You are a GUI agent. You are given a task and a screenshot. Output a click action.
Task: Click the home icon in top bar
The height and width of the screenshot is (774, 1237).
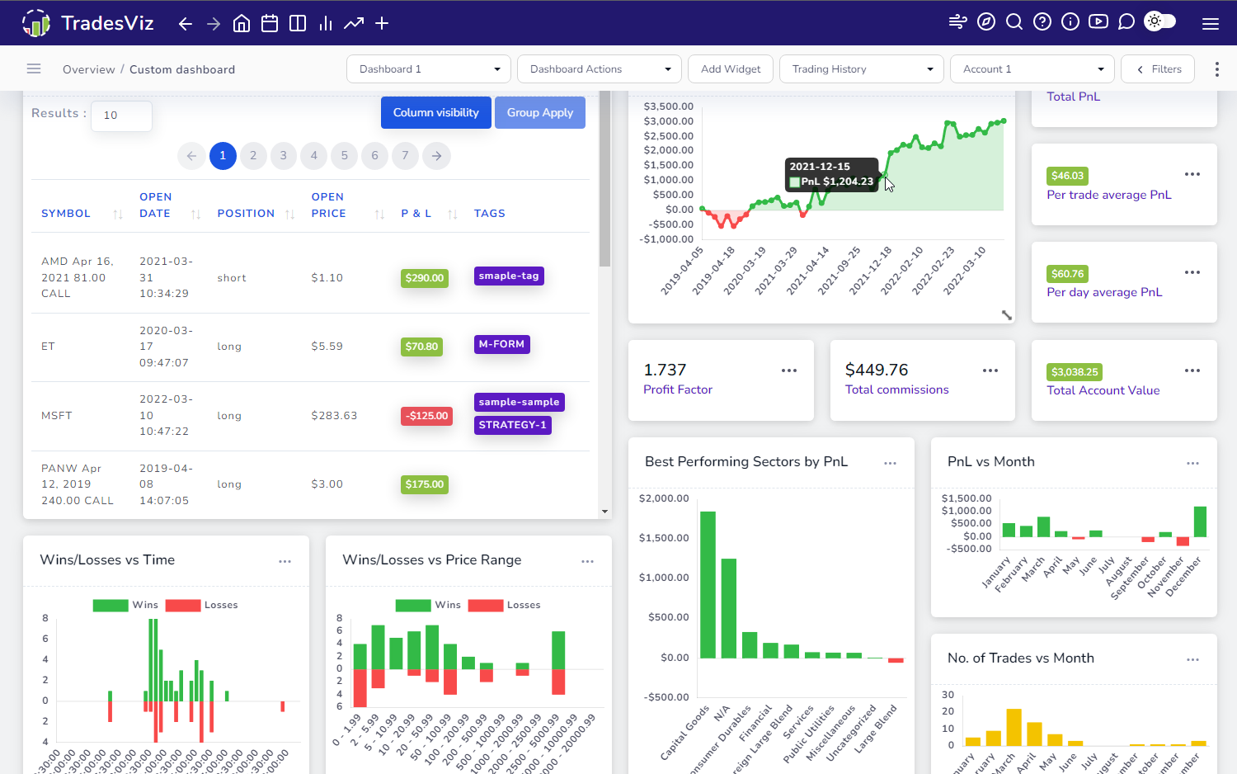242,23
